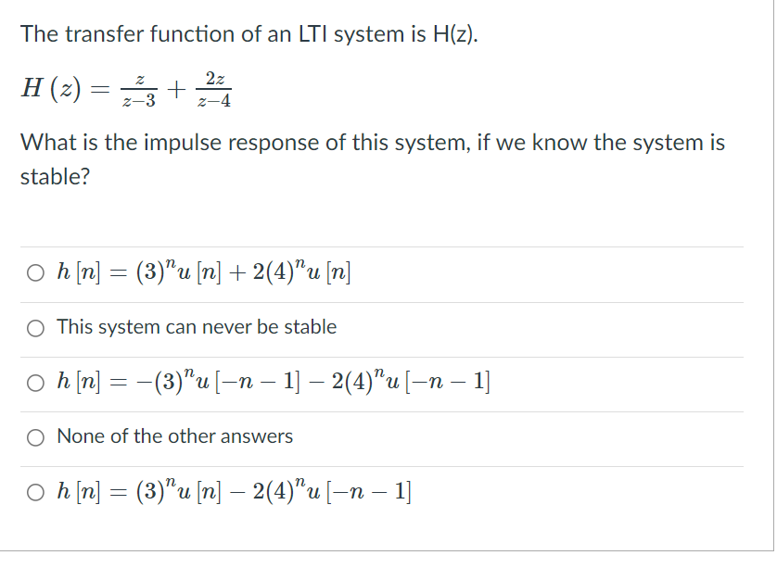Click the answer with u[-n-1] terms
The height and width of the screenshot is (568, 777).
(x=274, y=383)
